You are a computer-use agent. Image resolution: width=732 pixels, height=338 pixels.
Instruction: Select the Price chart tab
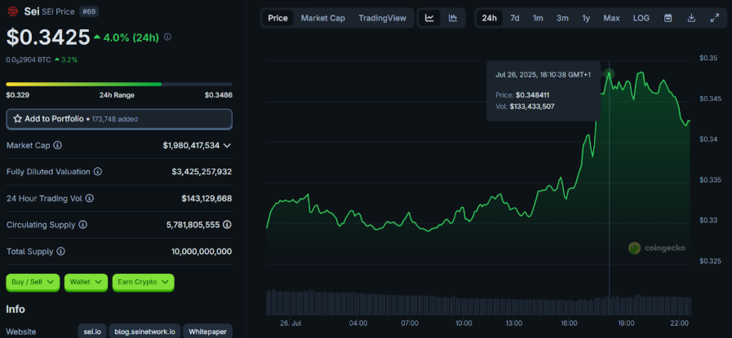tap(277, 18)
